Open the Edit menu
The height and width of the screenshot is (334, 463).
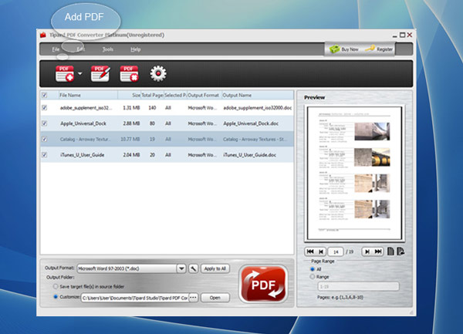pos(80,49)
